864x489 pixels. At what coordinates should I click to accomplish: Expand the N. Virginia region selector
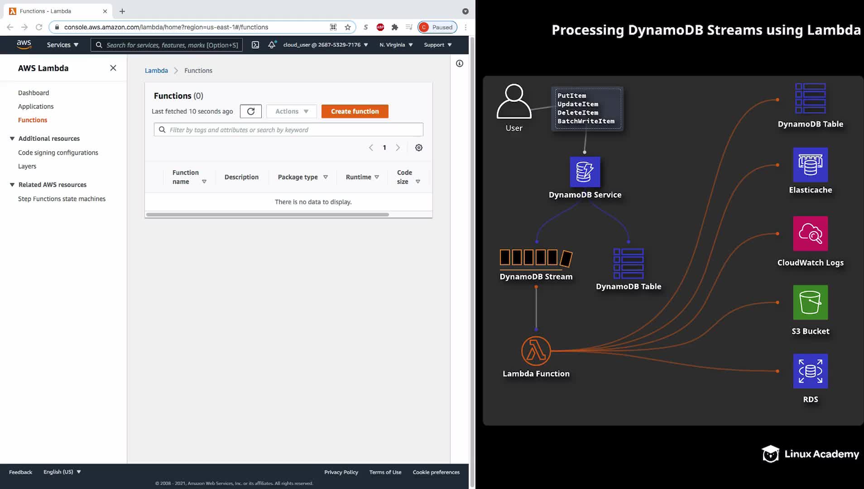[396, 45]
